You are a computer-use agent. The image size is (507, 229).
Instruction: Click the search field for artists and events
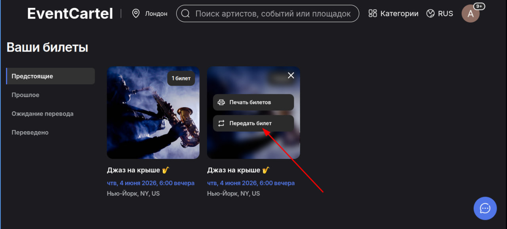point(268,13)
